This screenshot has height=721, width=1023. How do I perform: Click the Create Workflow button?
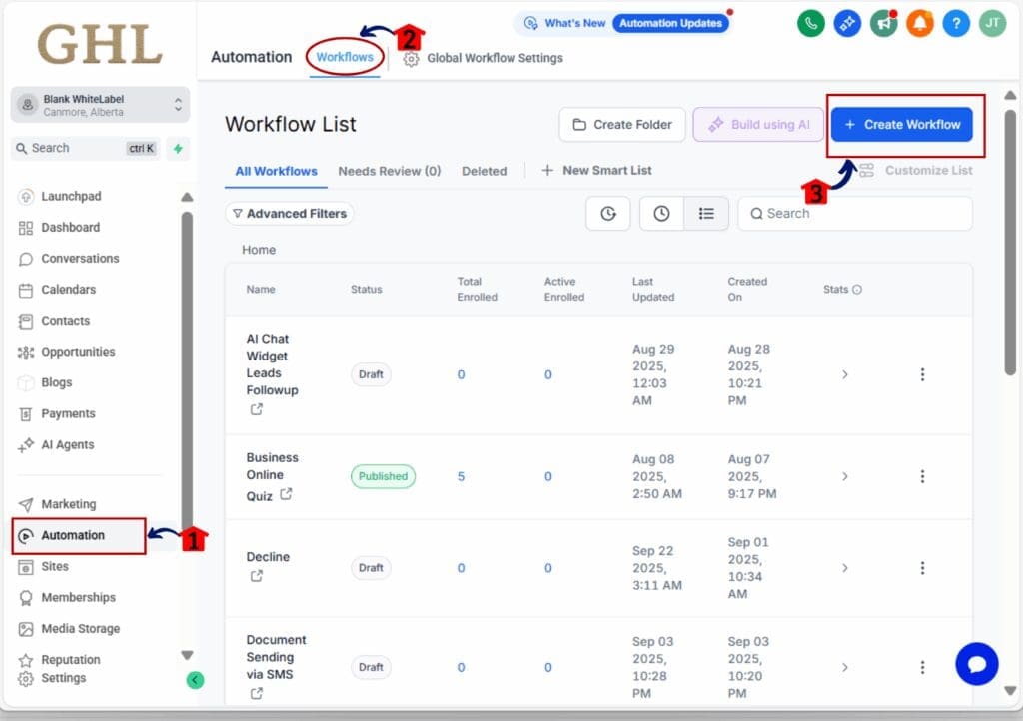pyautogui.click(x=902, y=125)
